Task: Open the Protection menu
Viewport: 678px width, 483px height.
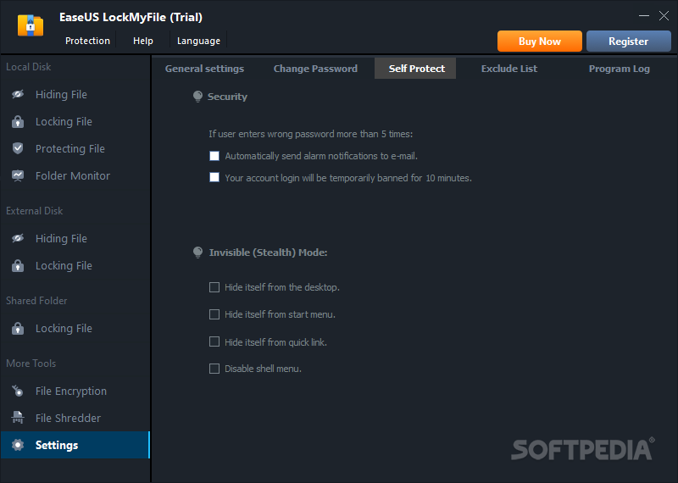Action: pos(88,41)
